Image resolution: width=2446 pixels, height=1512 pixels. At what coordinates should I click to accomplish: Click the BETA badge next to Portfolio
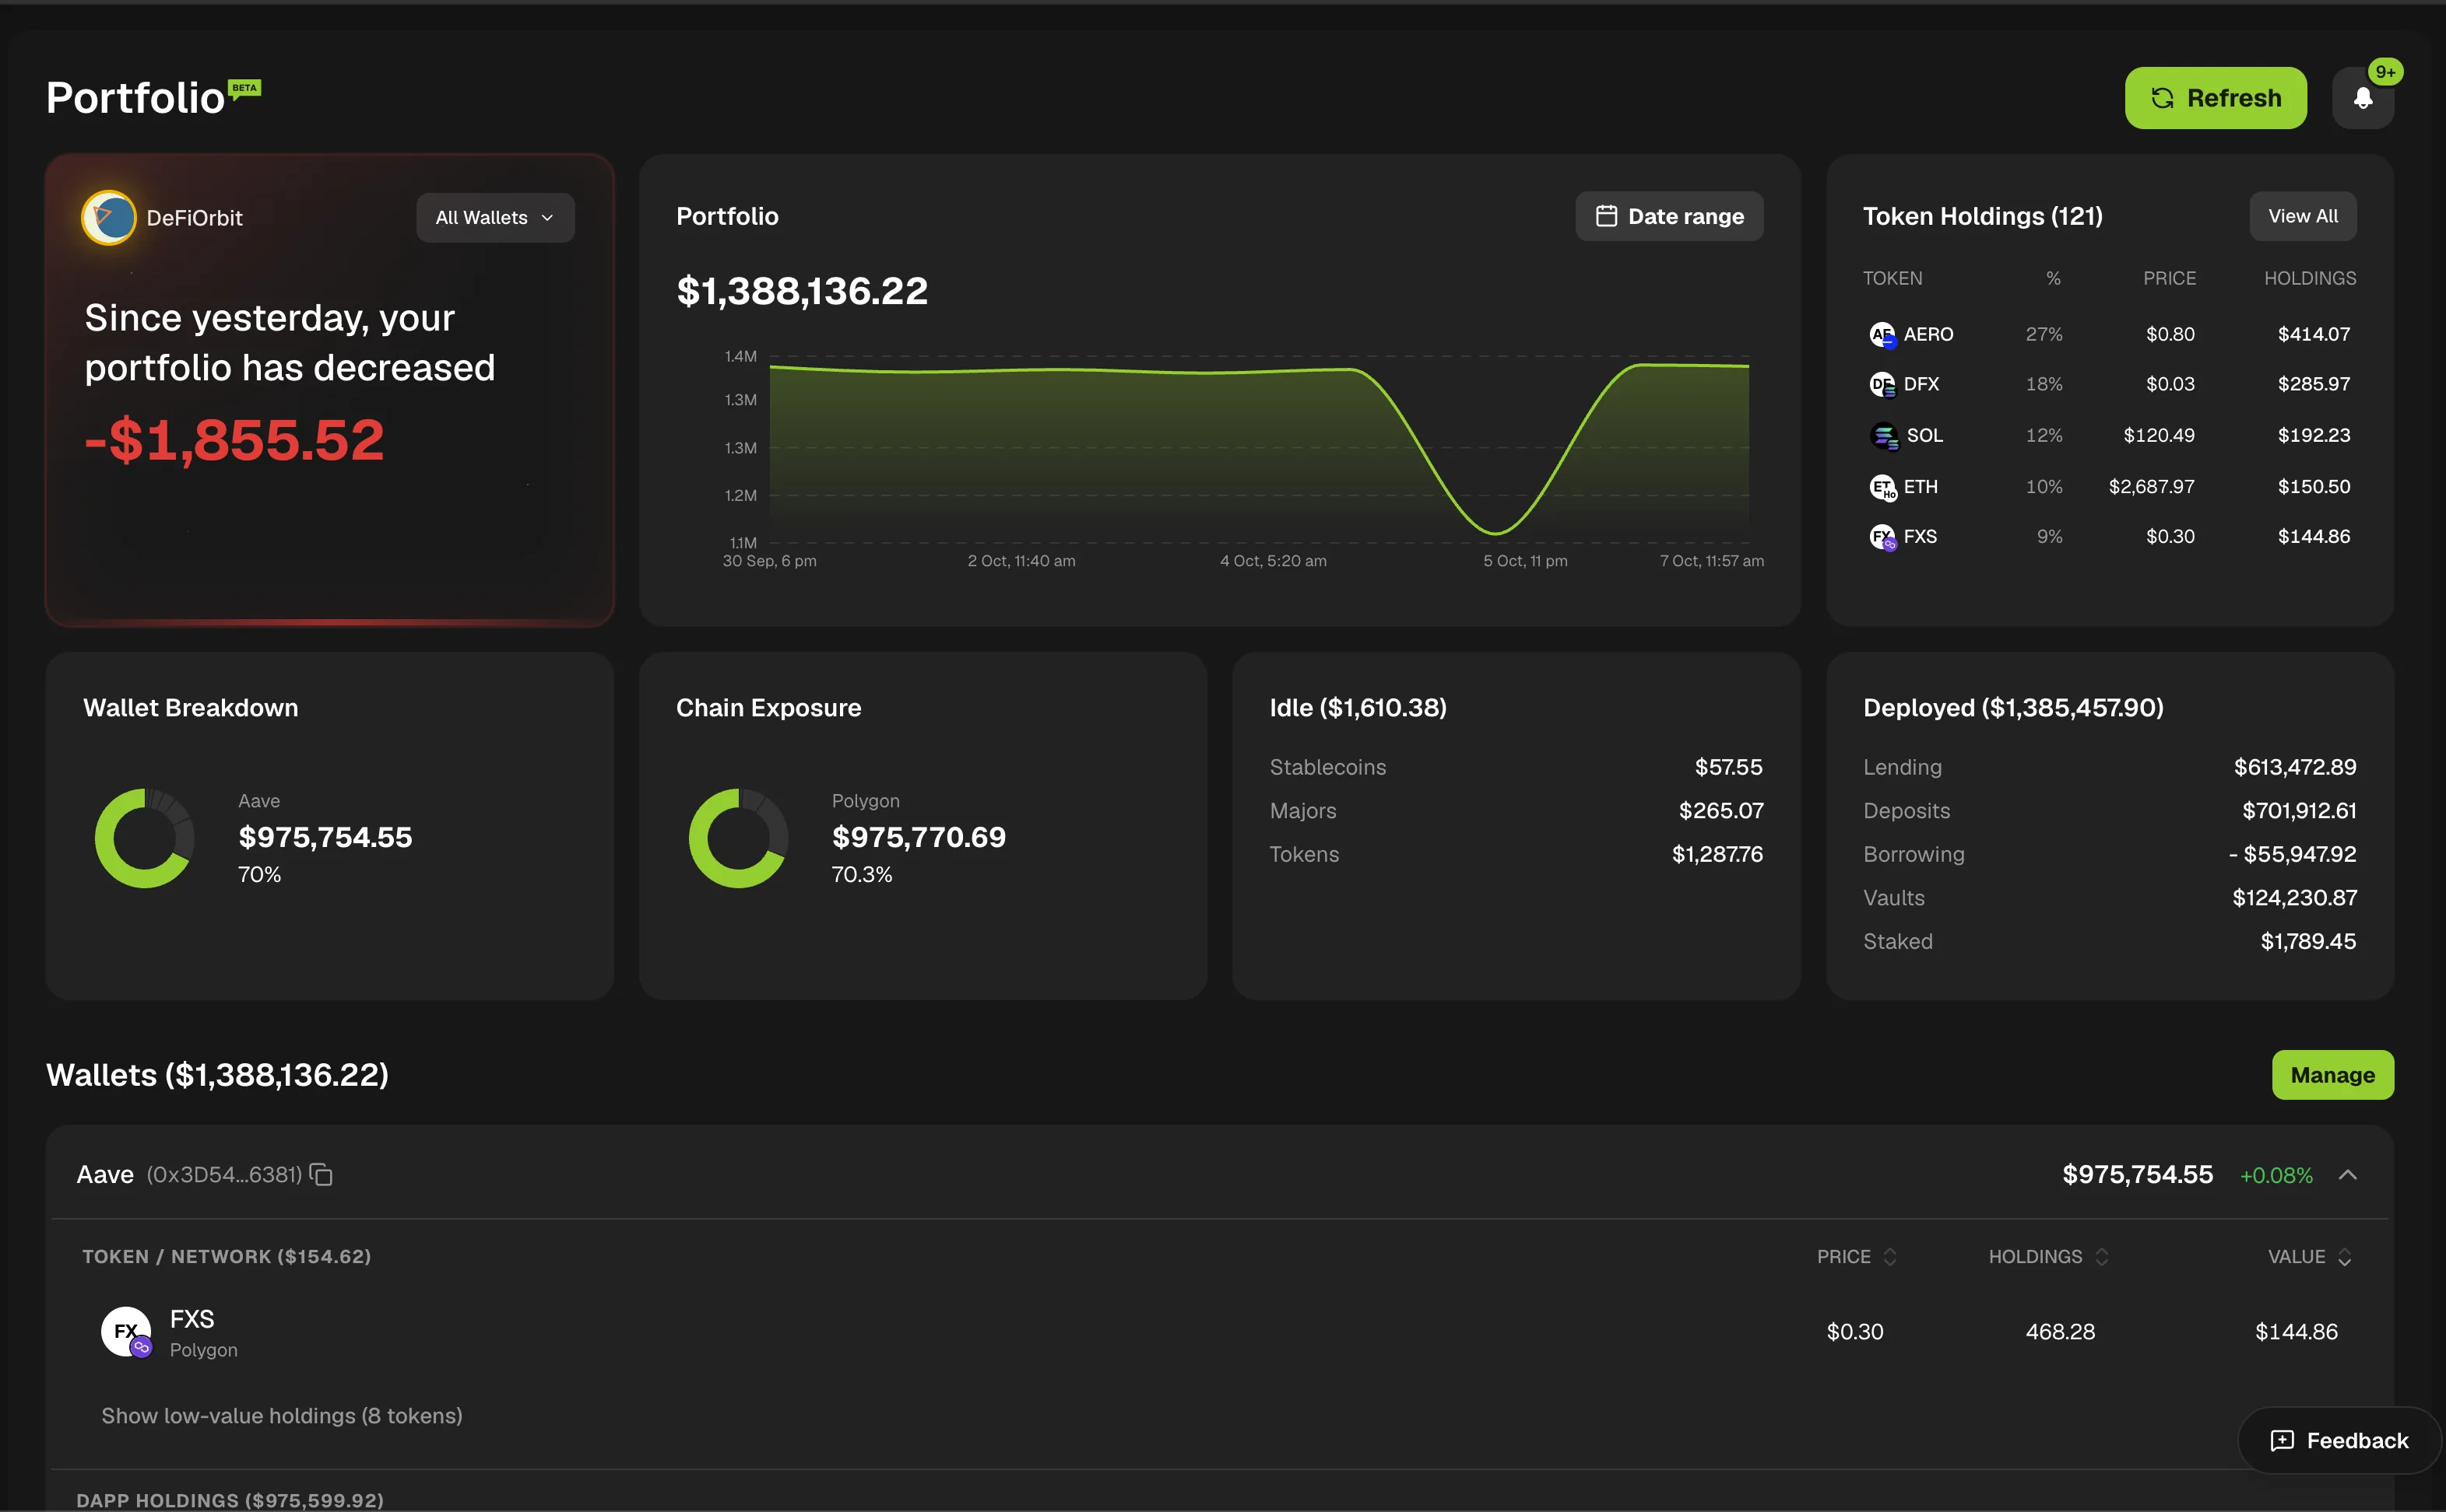pyautogui.click(x=244, y=89)
